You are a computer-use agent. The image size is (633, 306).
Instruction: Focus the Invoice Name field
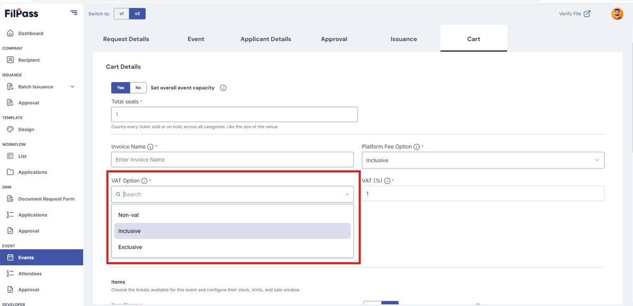232,160
